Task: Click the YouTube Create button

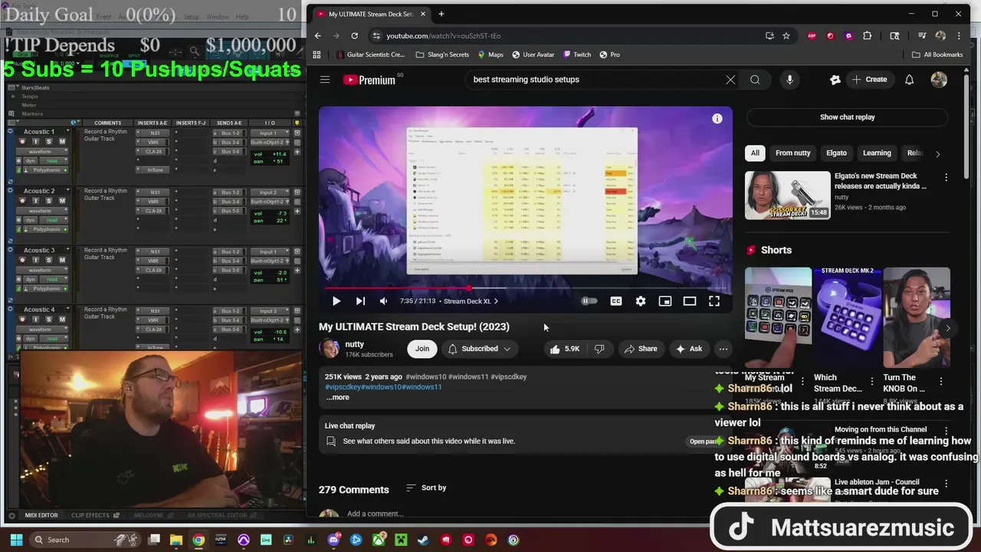Action: pos(869,80)
